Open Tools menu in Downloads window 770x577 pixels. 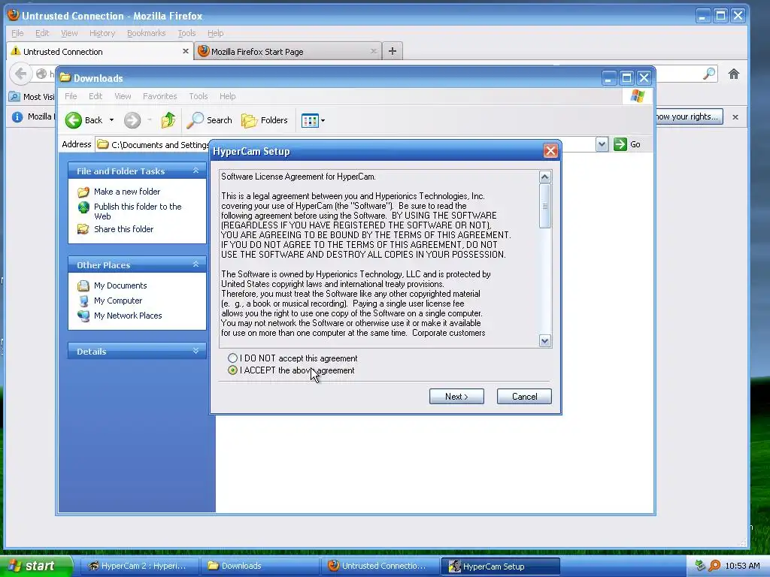pos(199,96)
